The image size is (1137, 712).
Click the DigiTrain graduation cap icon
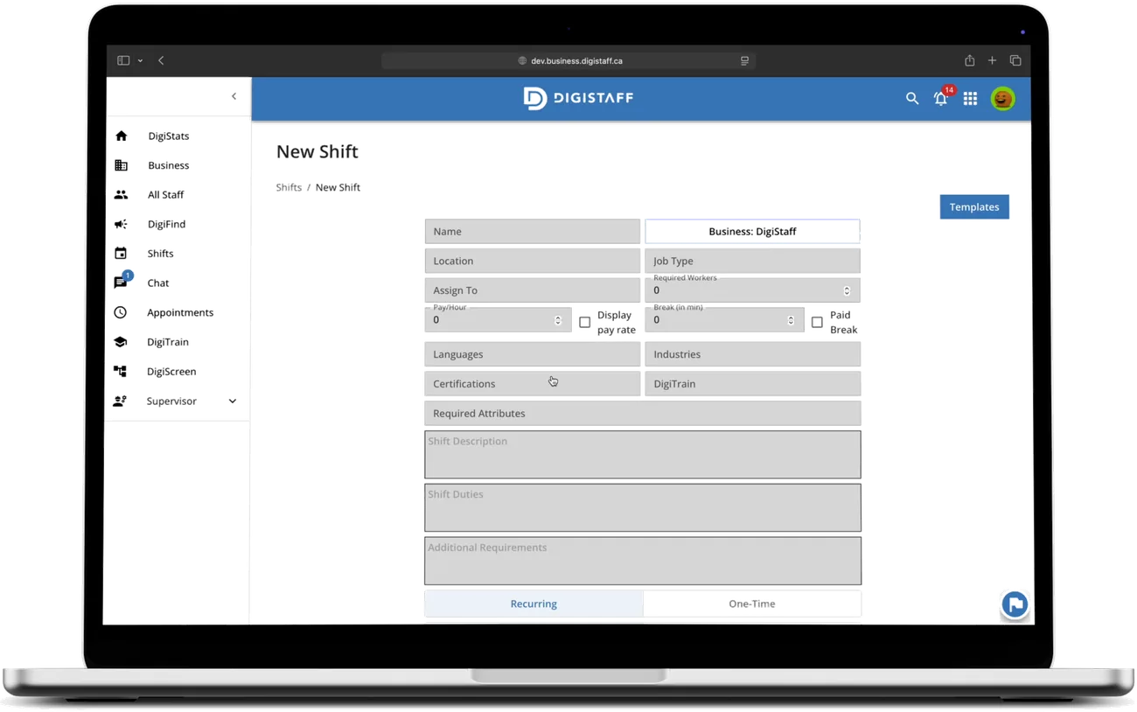121,342
